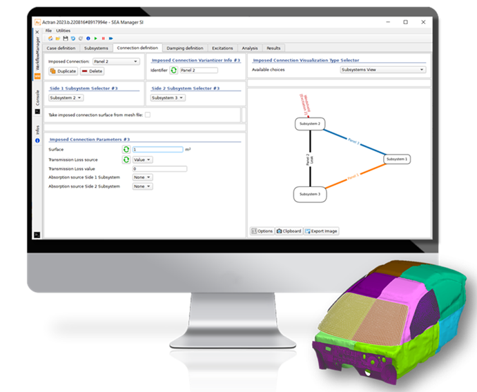Viewport: 477px width, 392px height.
Task: Copy graph using Clipboard button
Action: (289, 231)
